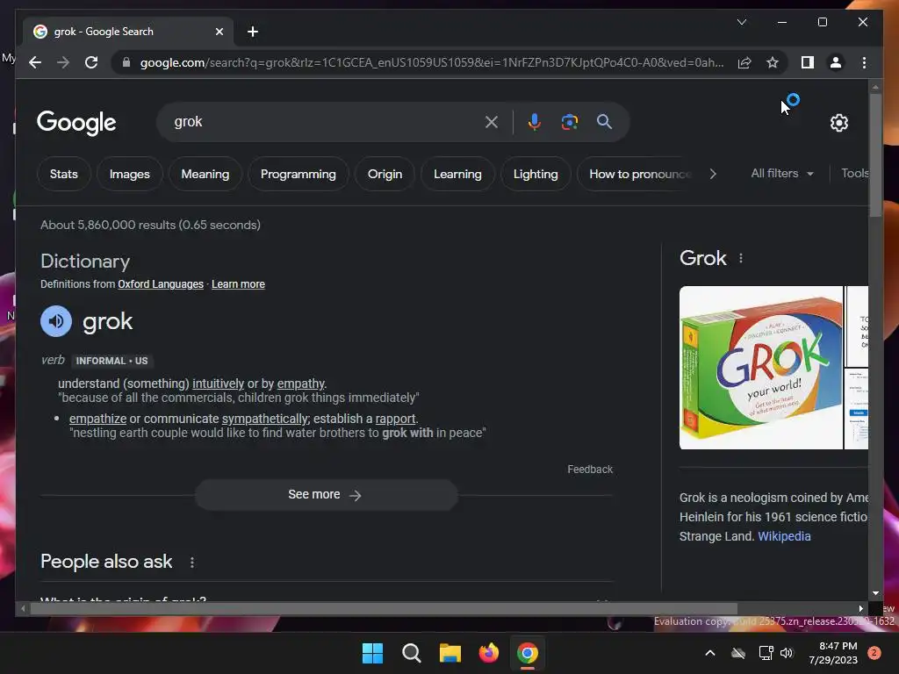Viewport: 899px width, 674px height.
Task: Select the Lighting filter chip
Action: point(536,174)
